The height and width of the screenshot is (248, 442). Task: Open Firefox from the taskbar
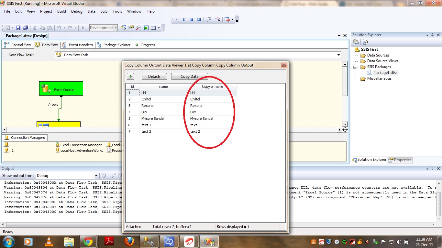[129, 242]
